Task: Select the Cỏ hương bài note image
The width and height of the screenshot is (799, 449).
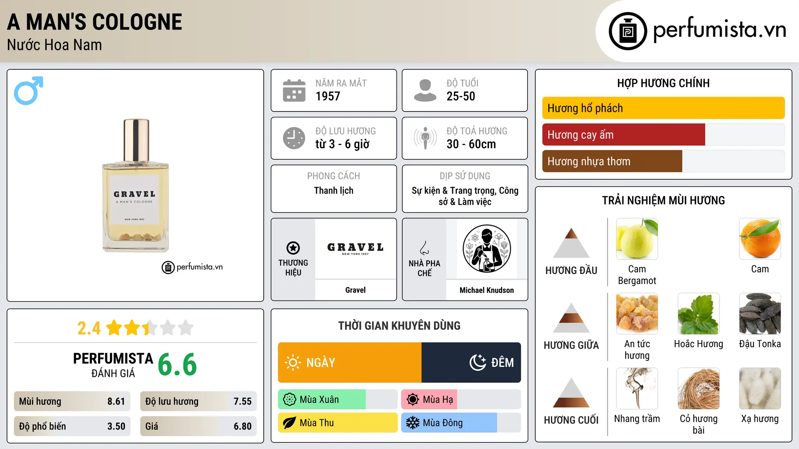Action: (x=699, y=389)
